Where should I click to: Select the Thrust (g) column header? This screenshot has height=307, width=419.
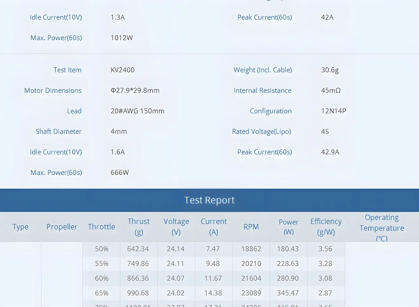139,227
